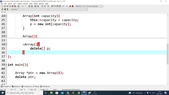The width and height of the screenshot is (169, 95).
Task: Switch to the Debug bottom tab
Action: pyautogui.click(x=36, y=87)
